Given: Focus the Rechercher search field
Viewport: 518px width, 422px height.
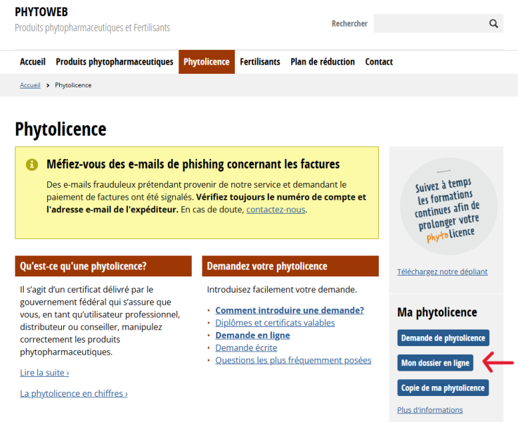Looking at the screenshot, I should [x=438, y=23].
